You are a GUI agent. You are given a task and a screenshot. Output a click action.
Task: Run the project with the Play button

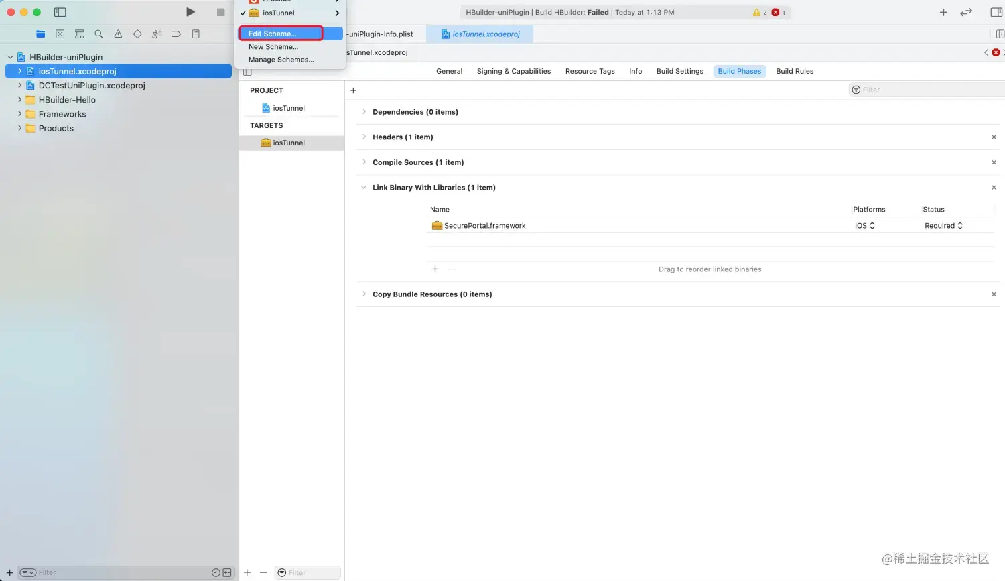[x=191, y=12]
